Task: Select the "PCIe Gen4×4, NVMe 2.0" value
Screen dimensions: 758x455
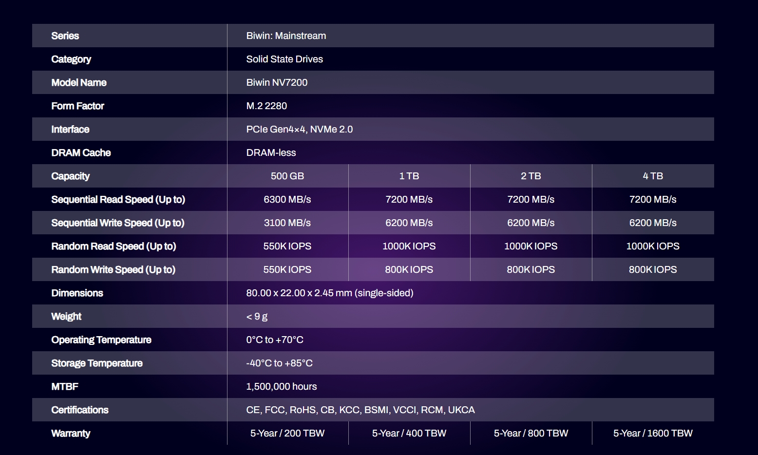Action: pyautogui.click(x=300, y=129)
